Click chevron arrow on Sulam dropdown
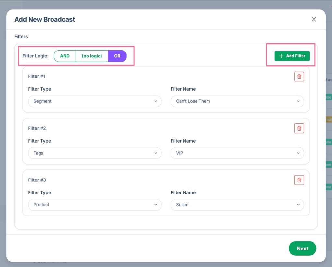The height and width of the screenshot is (267, 332). point(298,205)
